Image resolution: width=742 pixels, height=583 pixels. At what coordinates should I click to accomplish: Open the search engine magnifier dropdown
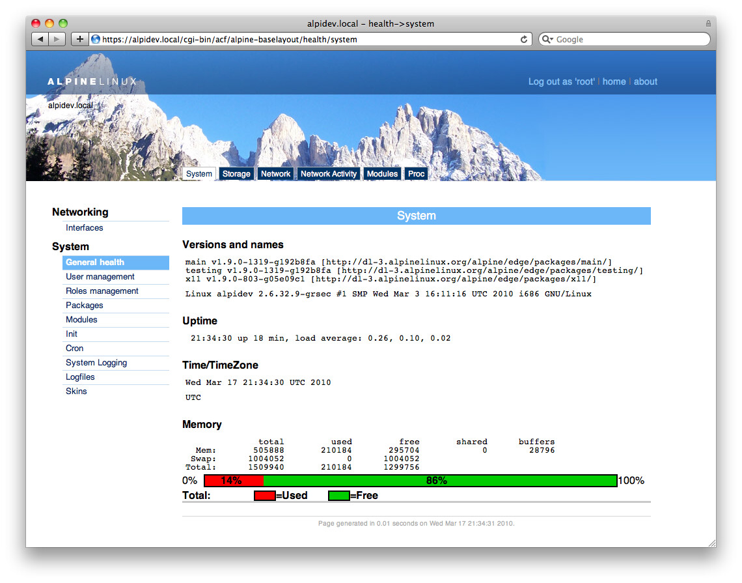click(547, 39)
